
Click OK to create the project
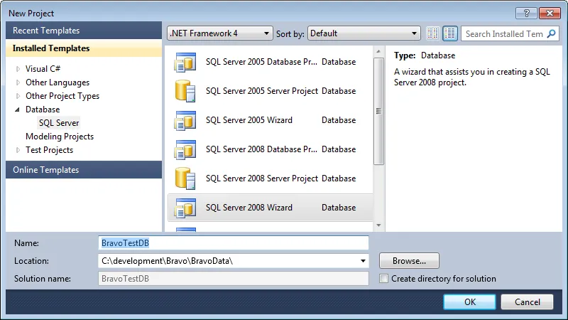469,302
